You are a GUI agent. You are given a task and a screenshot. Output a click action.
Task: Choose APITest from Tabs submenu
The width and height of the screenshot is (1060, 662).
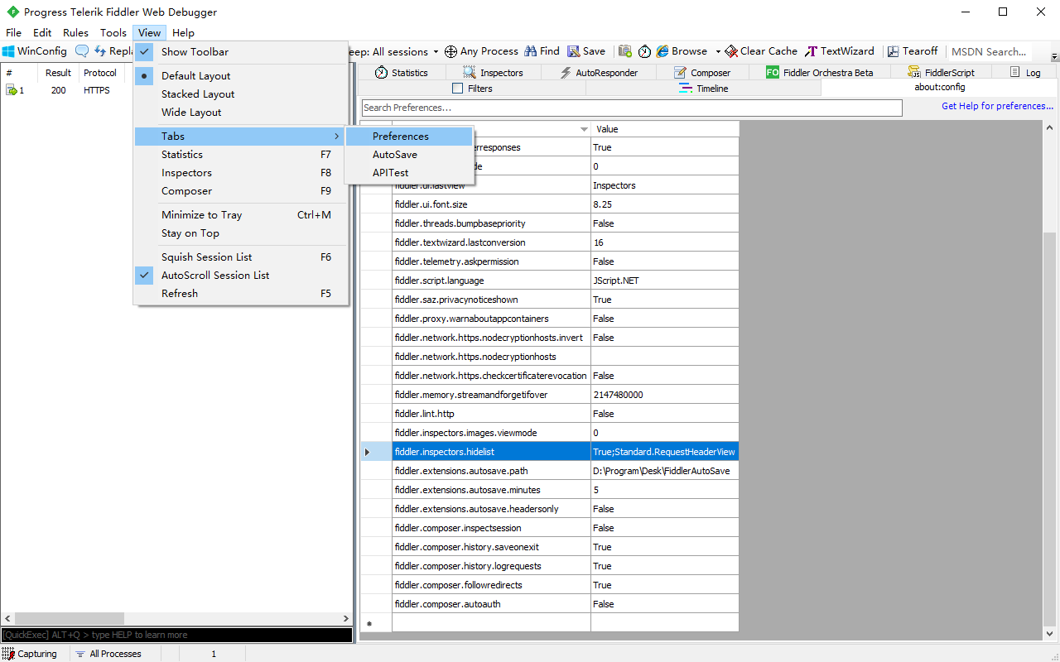[409, 173]
